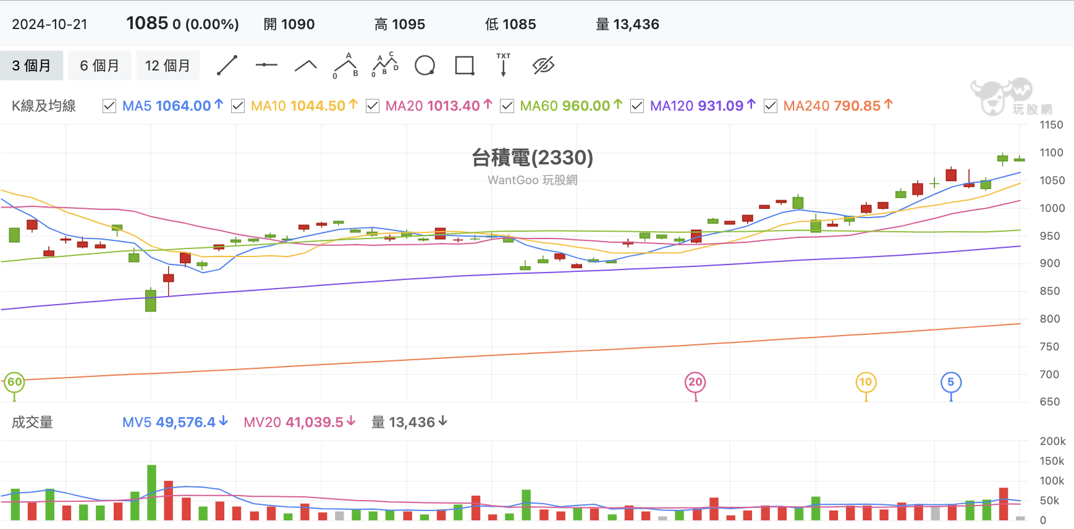Image resolution: width=1074 pixels, height=529 pixels.
Task: Switch chart range to 12 個月
Action: 167,66
